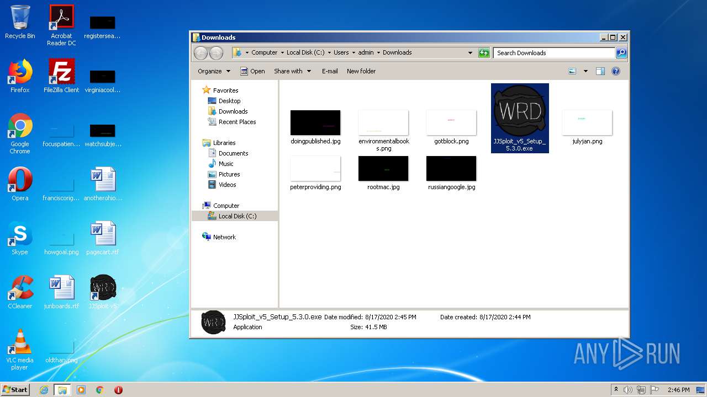707x397 pixels.
Task: Open Explorer help question mark icon
Action: coord(616,71)
